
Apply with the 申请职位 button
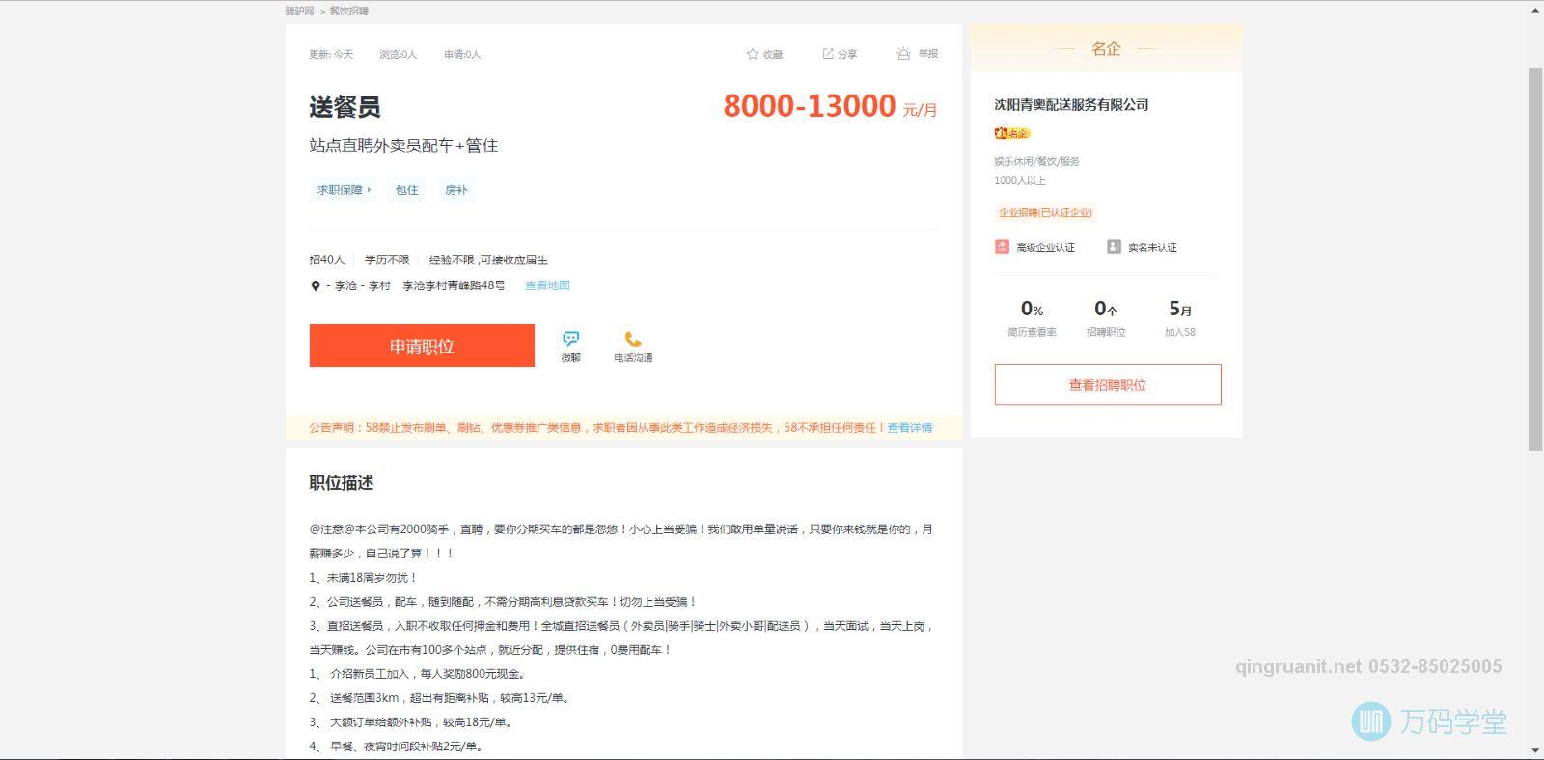click(x=422, y=346)
